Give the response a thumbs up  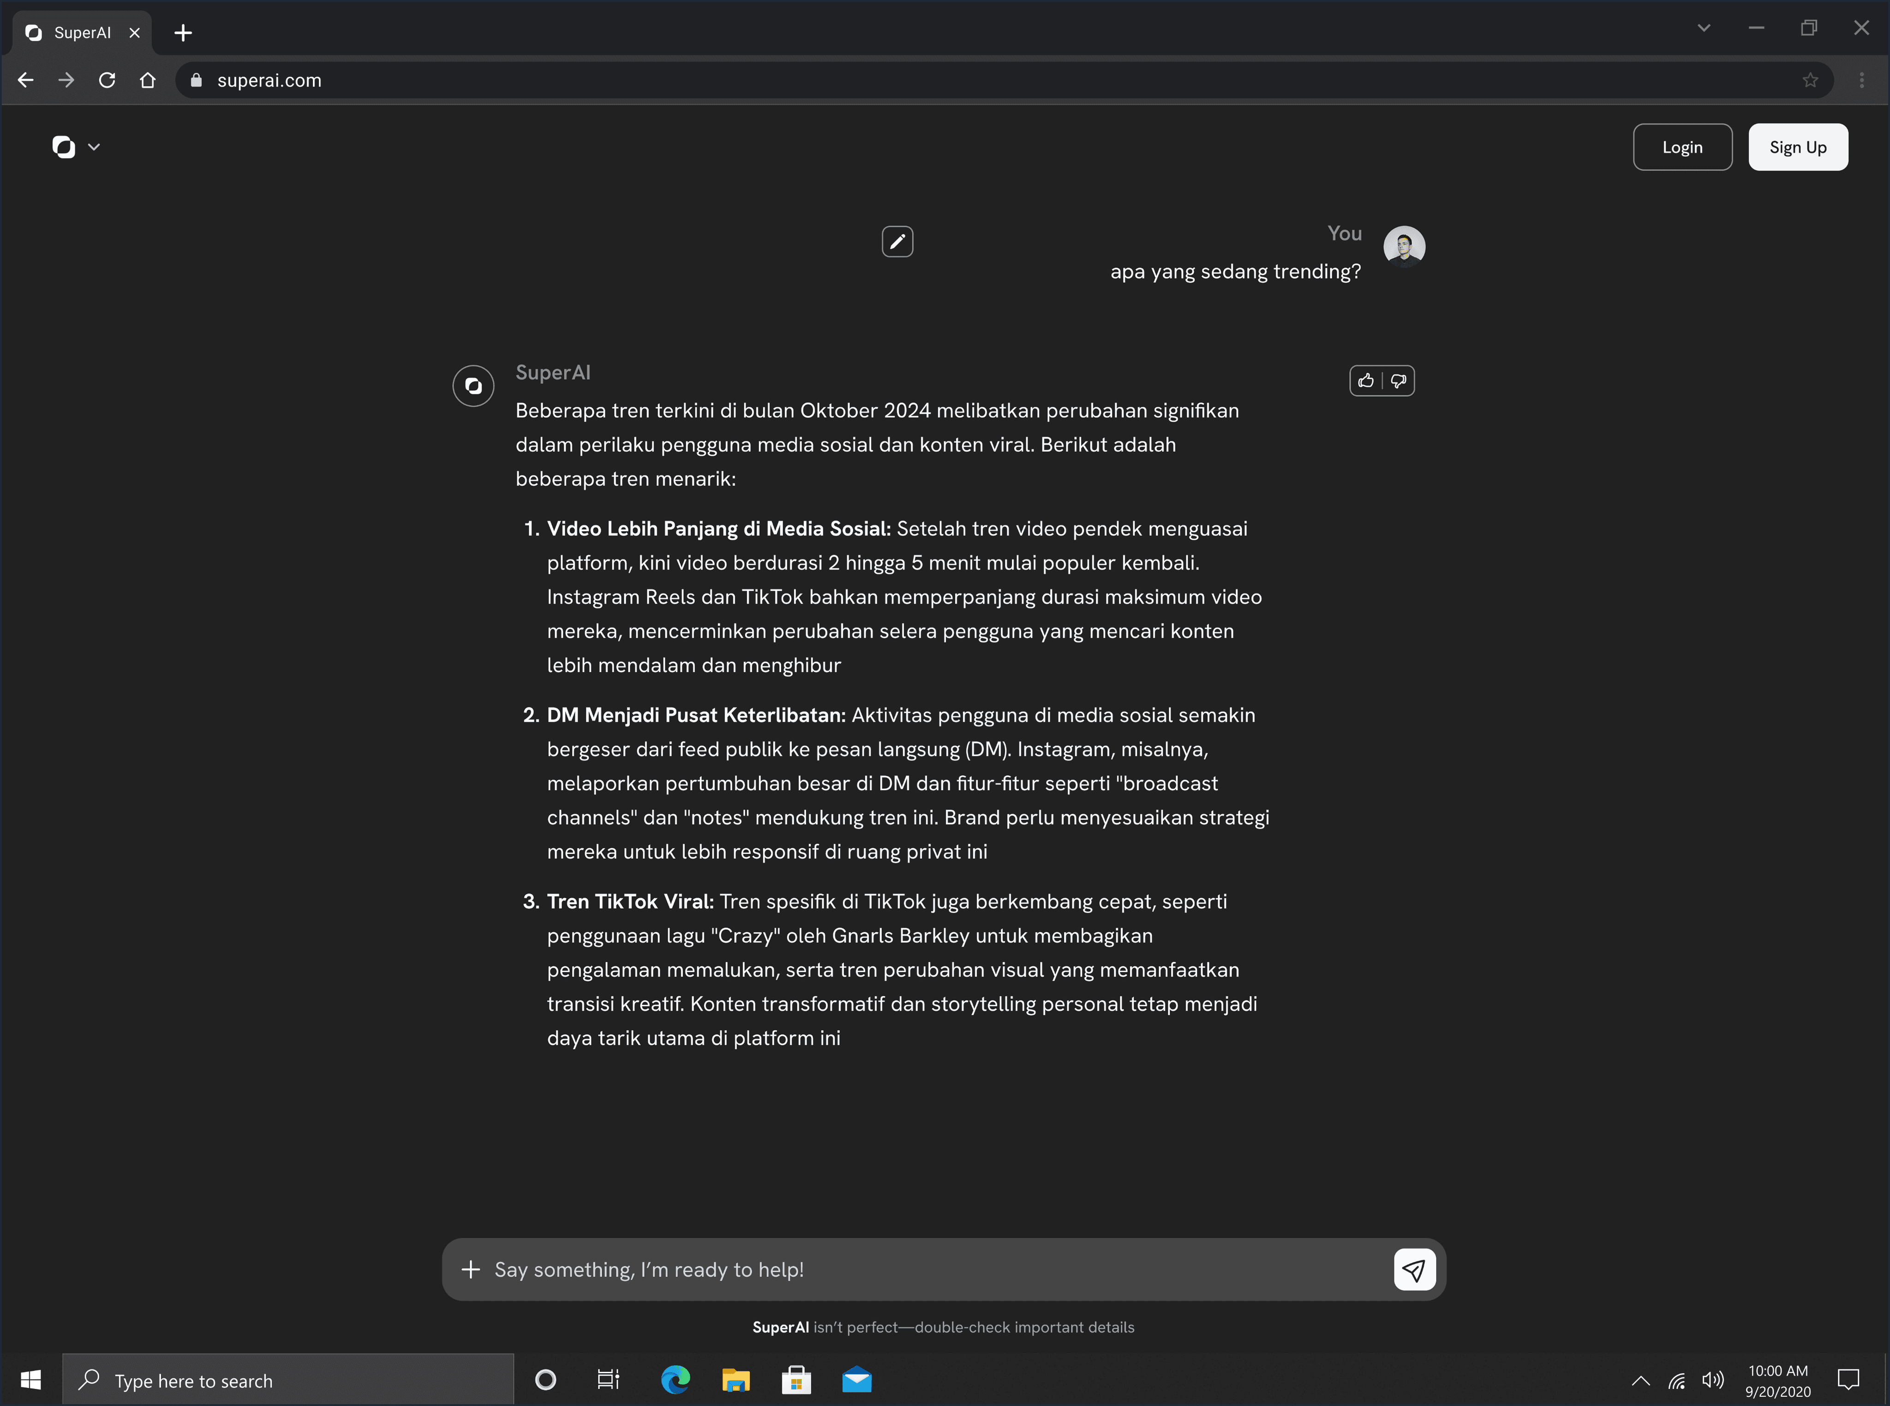(x=1365, y=381)
